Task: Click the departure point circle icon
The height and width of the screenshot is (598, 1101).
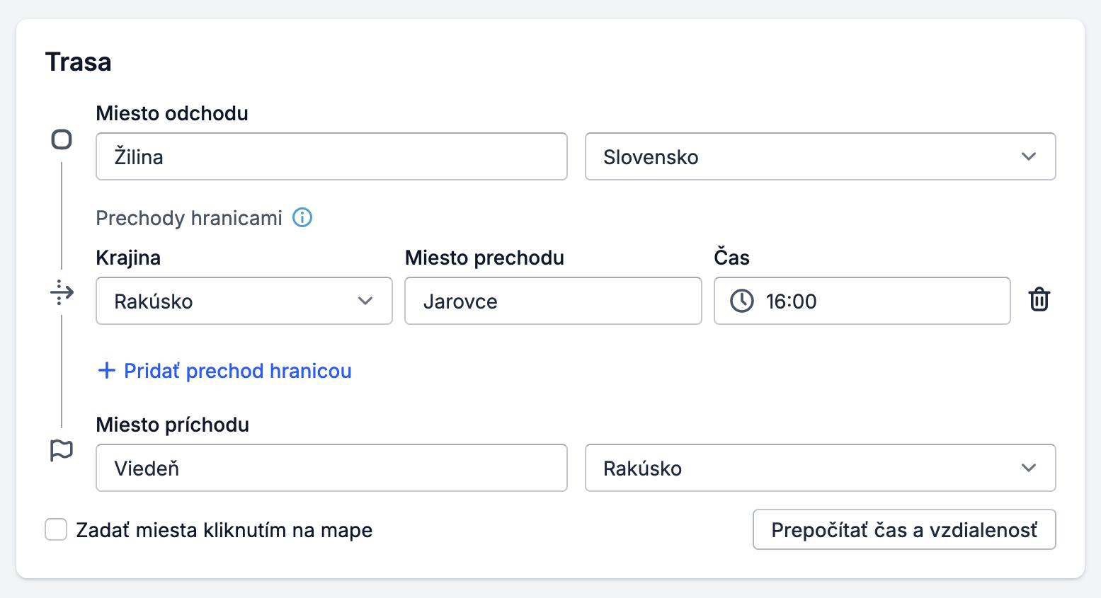Action: coord(62,139)
